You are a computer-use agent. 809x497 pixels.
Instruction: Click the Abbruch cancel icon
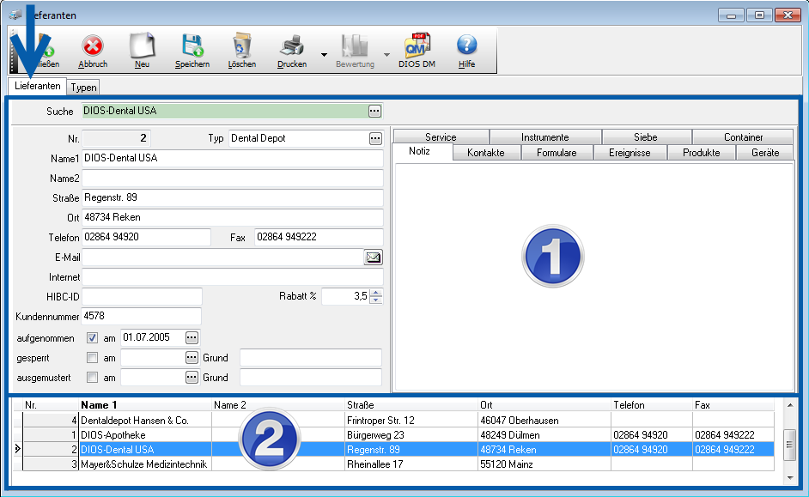(x=93, y=51)
